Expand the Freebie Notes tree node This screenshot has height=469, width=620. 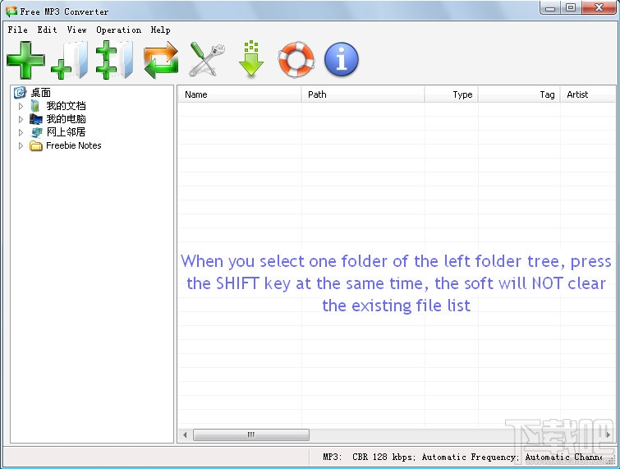click(x=21, y=145)
